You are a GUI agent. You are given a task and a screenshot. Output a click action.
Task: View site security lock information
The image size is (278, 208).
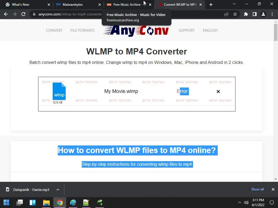(x=34, y=14)
